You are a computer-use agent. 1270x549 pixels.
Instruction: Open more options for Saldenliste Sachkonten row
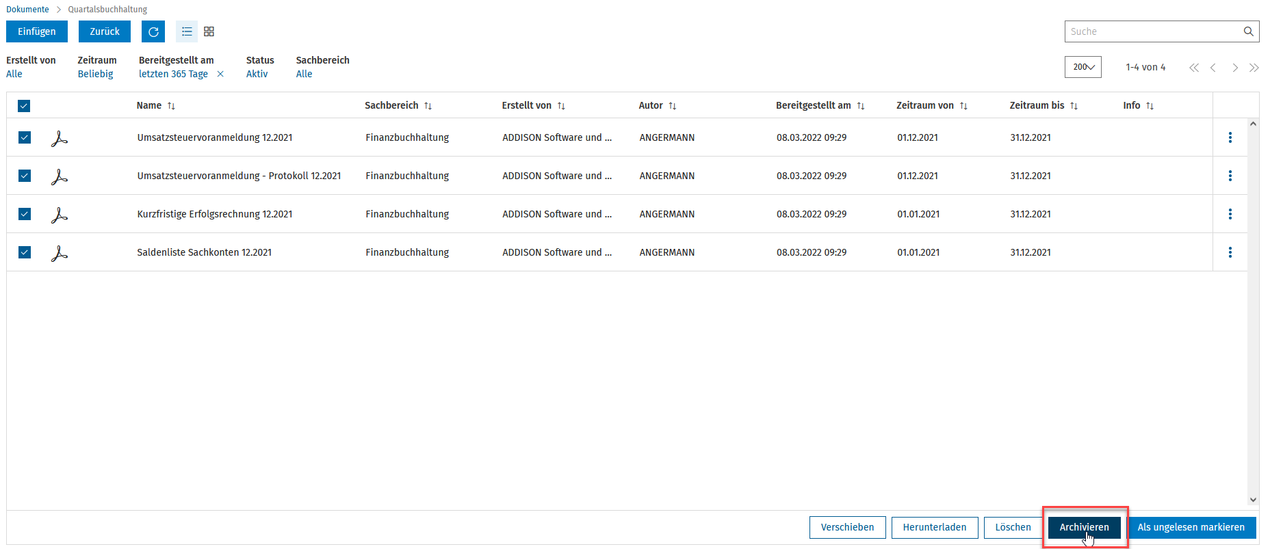coord(1230,252)
